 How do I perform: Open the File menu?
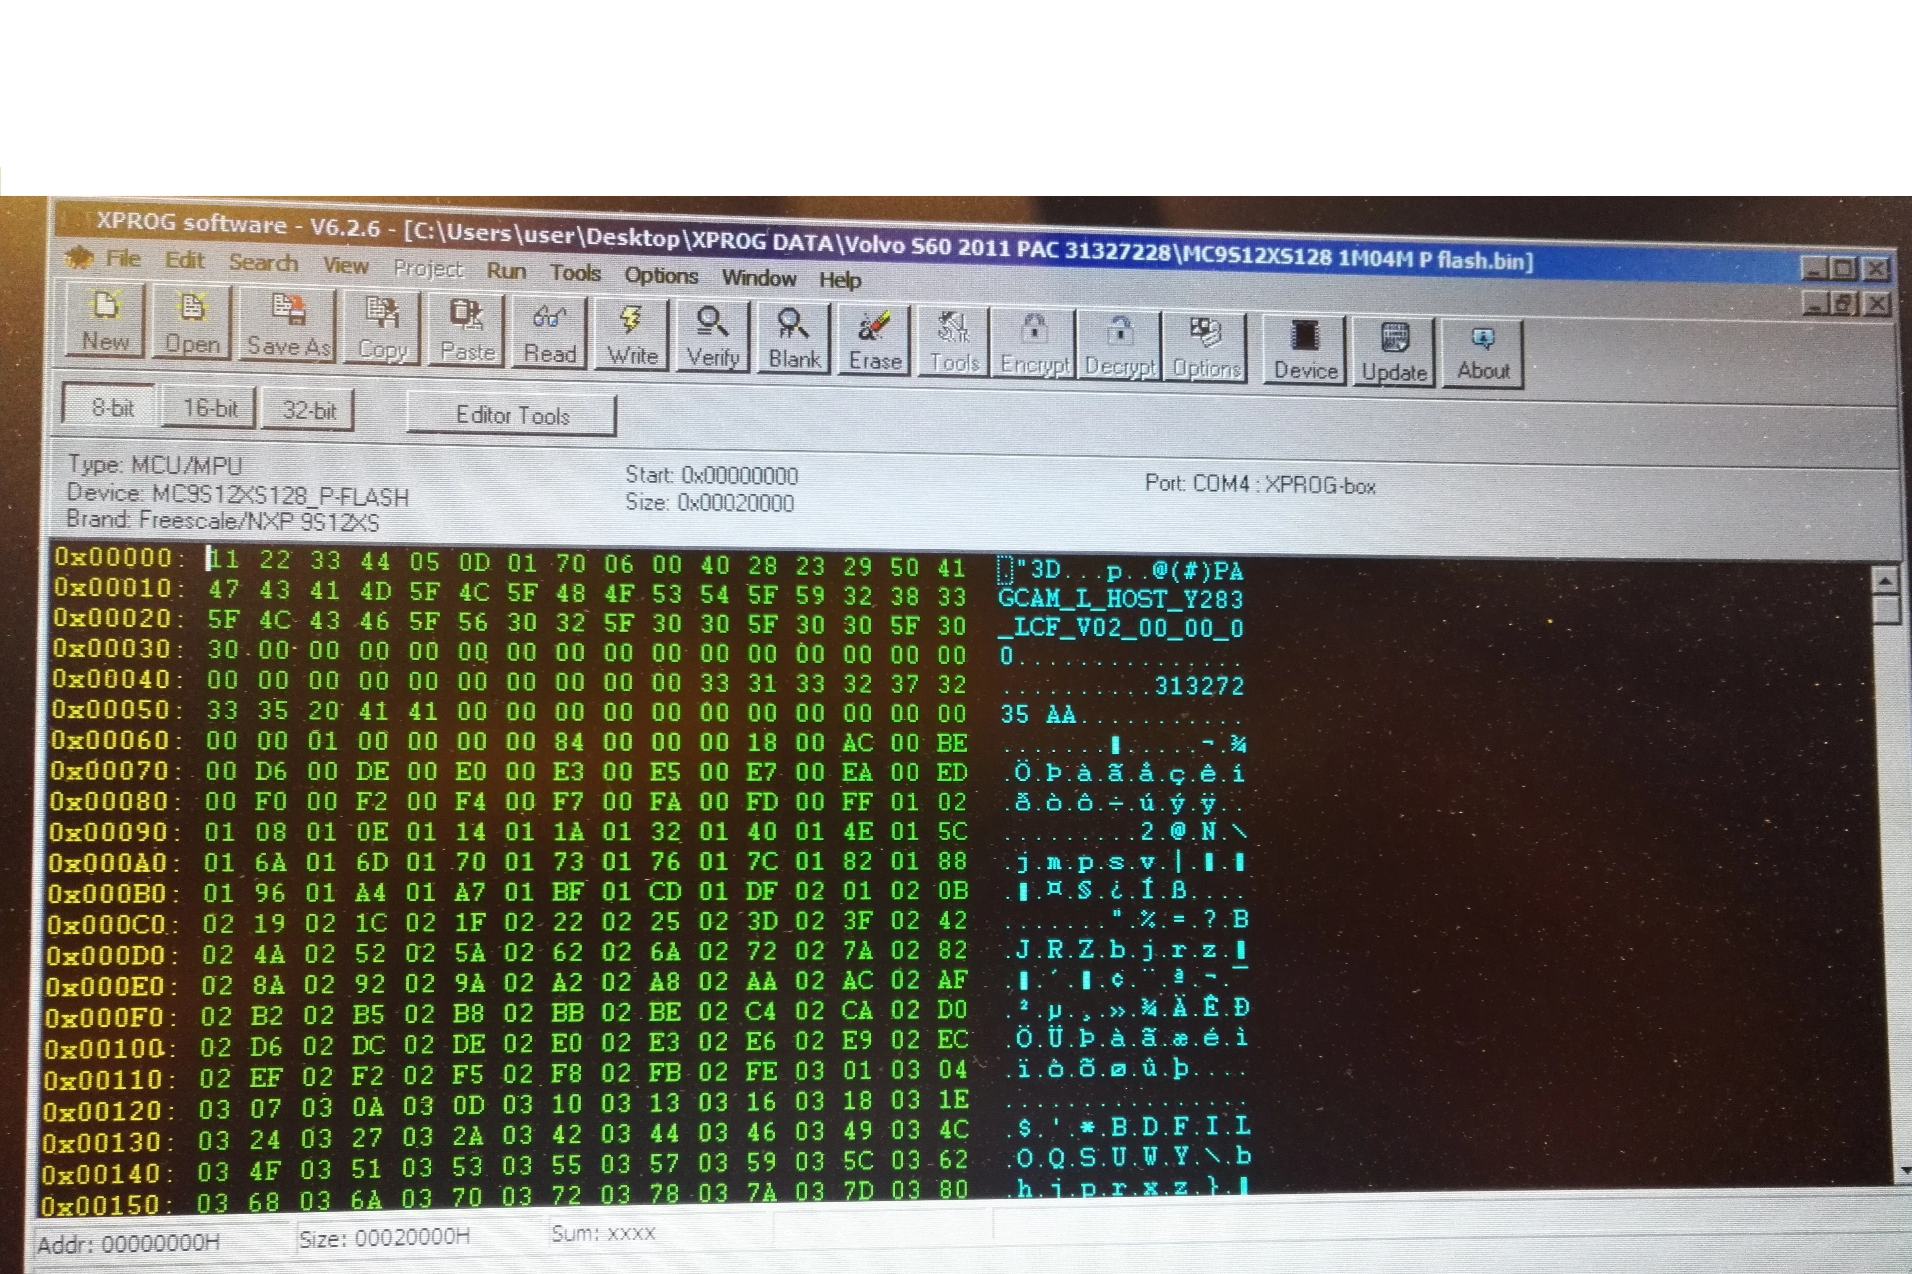coord(123,259)
